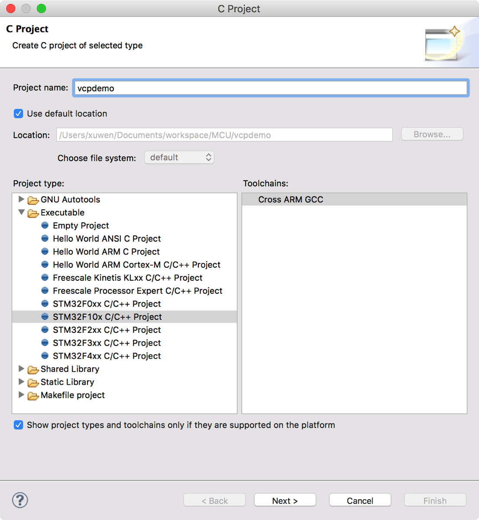Click the Cancel button
479x520 pixels.
pos(360,500)
